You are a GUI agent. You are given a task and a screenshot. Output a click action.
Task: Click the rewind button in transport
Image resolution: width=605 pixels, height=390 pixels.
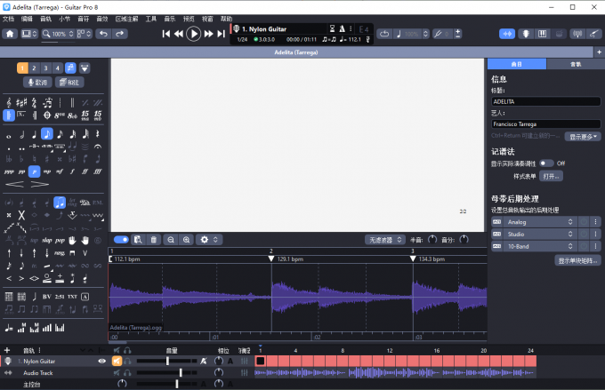[179, 34]
